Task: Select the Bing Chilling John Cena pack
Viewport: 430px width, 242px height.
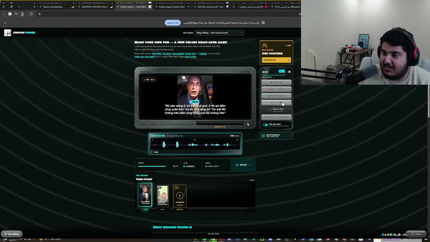Action: pyautogui.click(x=145, y=195)
